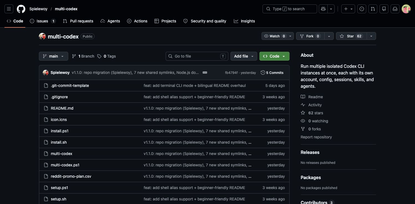Open the Add file dropdown
Screen dimensions: 415x204
tap(244, 56)
